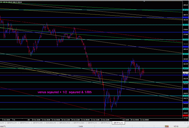Click the current price tag 158.48

coord(186,73)
